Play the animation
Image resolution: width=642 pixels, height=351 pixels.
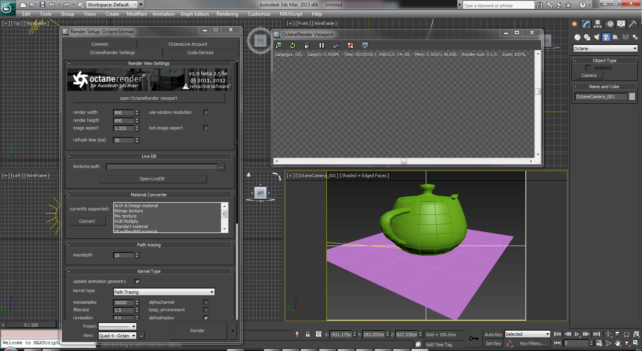pyautogui.click(x=577, y=334)
